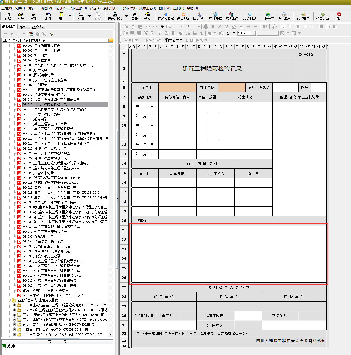
Task: Click the 新建 (New) toolbar icon
Action: click(x=8, y=16)
